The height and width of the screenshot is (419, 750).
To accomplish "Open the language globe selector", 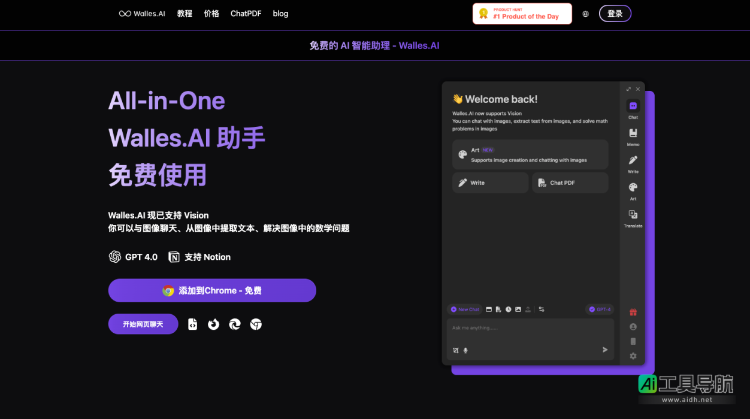I will (585, 13).
